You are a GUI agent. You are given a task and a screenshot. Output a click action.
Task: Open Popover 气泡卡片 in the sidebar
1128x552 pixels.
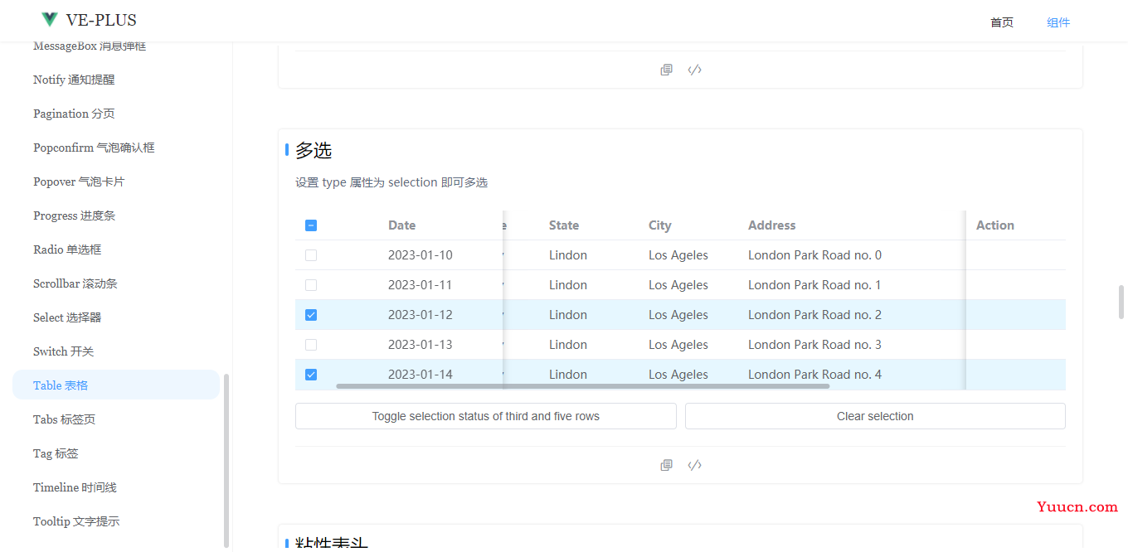79,182
